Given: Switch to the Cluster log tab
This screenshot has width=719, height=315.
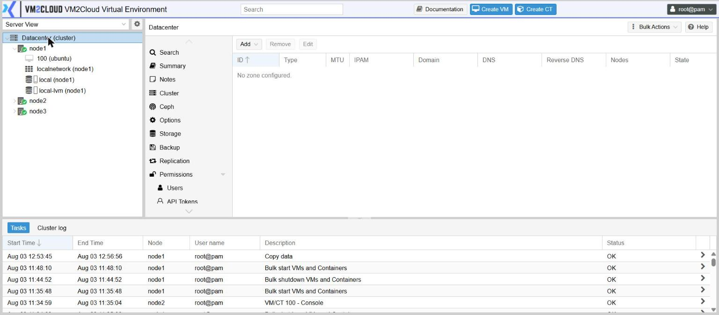Looking at the screenshot, I should (52, 228).
